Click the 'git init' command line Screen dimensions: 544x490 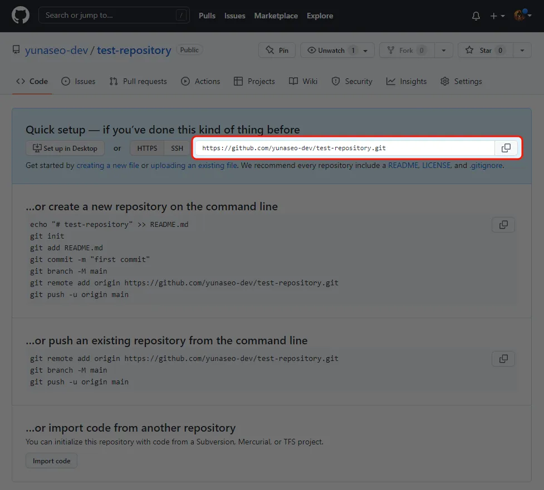coord(47,236)
